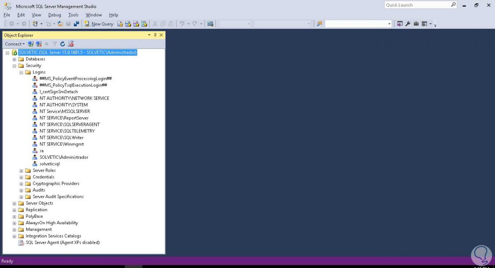Click the Connect Object Explorer icon

coord(31,44)
